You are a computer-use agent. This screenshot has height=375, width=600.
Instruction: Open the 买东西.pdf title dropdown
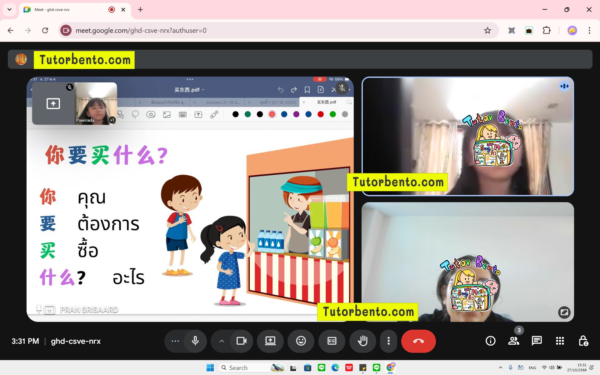(203, 90)
